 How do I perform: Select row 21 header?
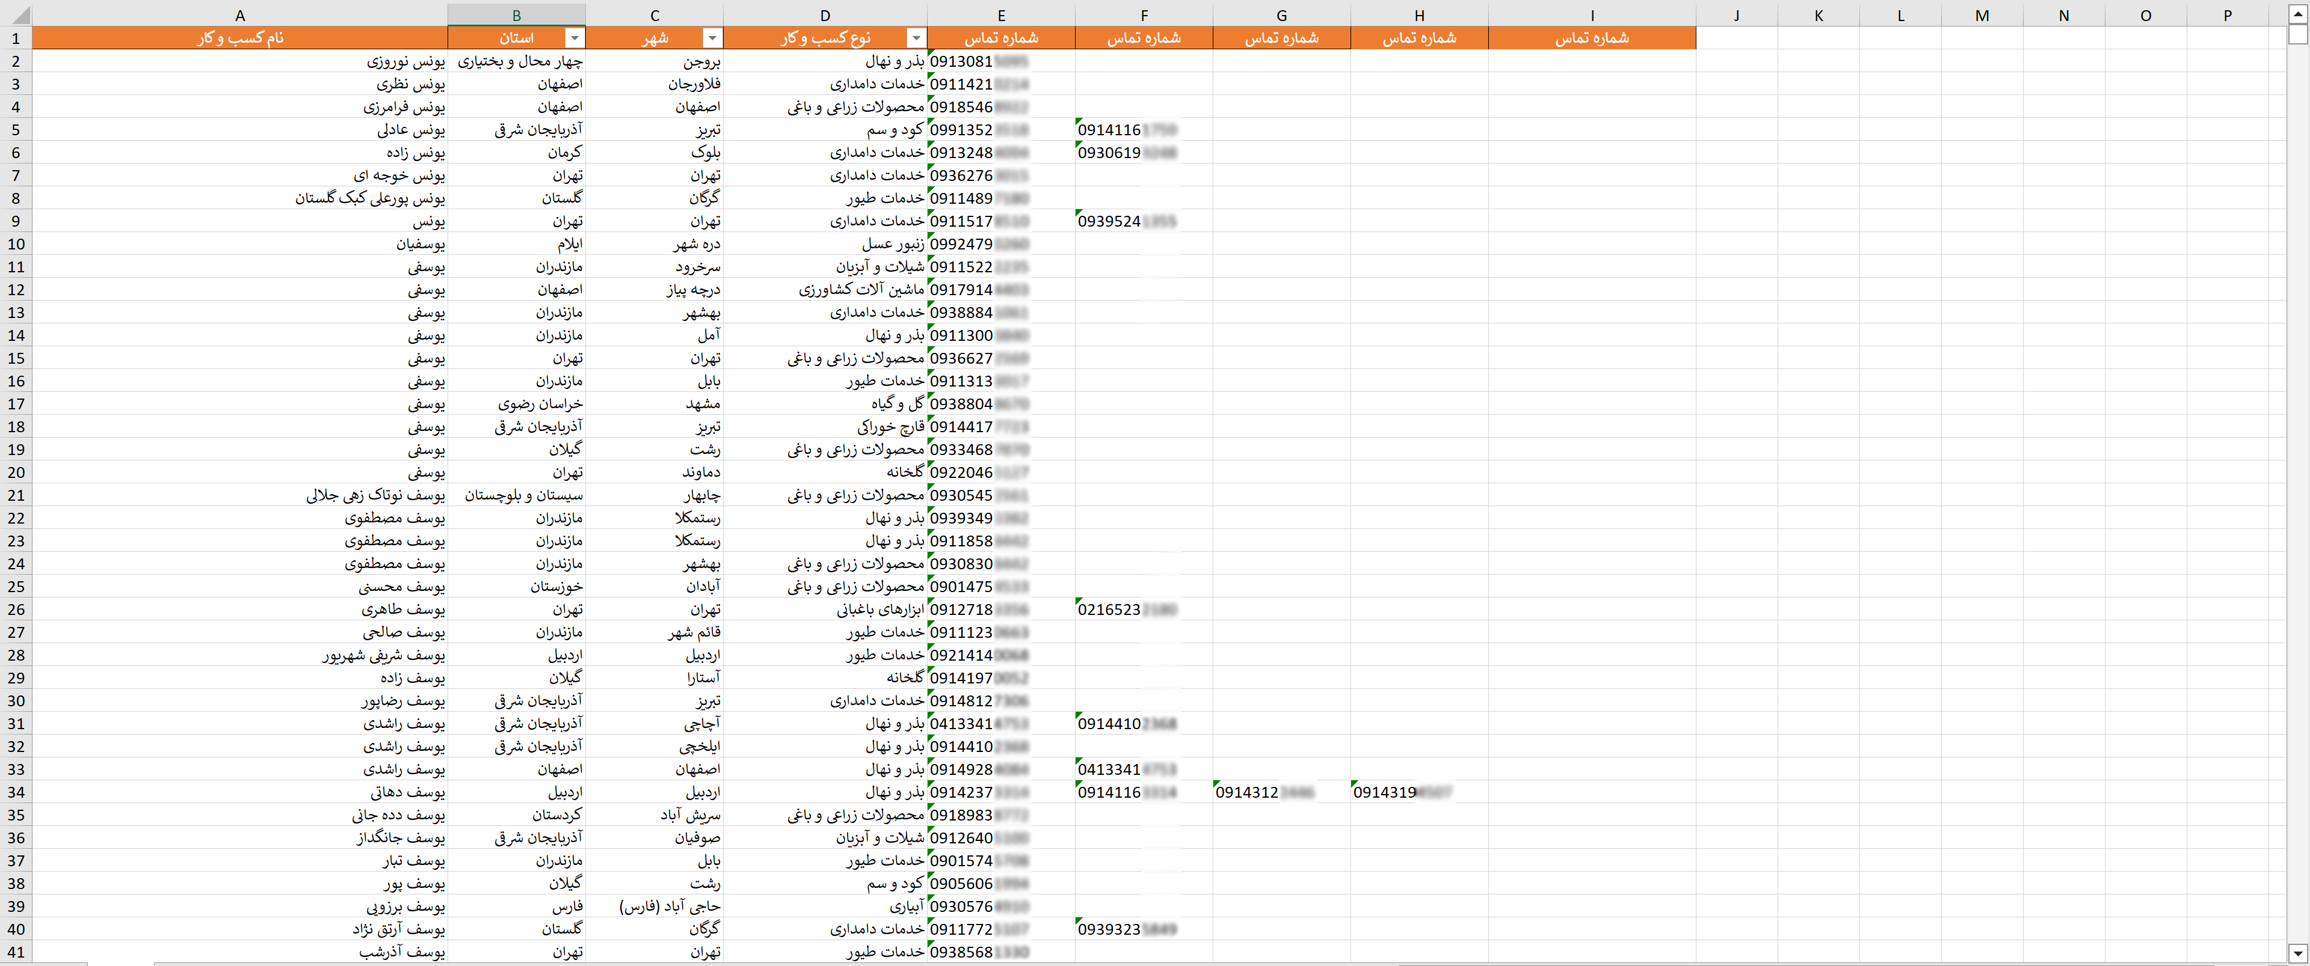pyautogui.click(x=16, y=495)
